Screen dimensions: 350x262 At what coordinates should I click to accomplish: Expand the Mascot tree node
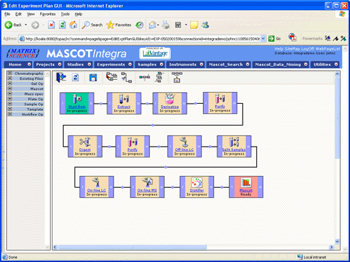(10, 89)
